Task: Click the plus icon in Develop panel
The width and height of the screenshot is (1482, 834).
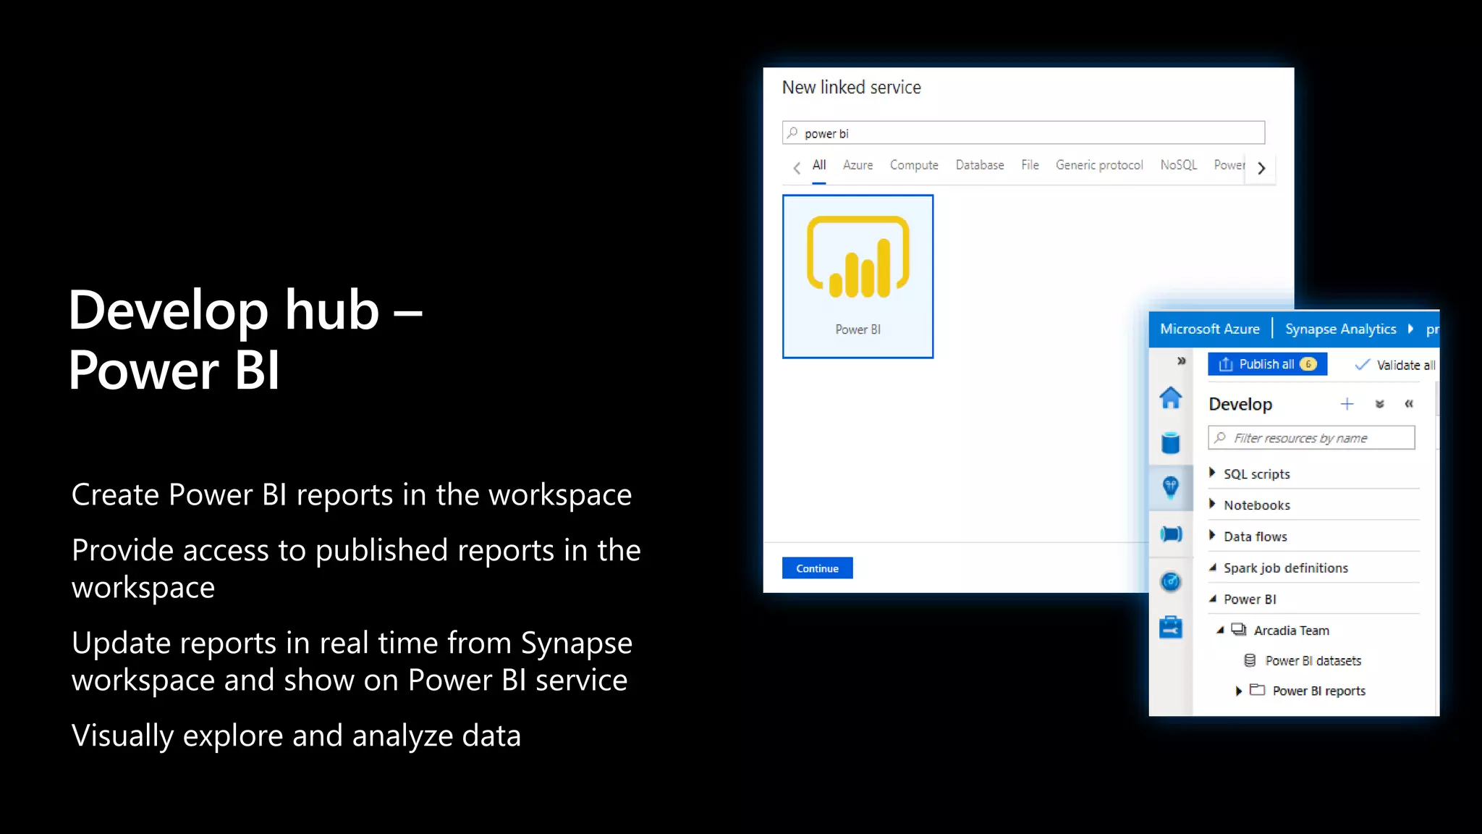Action: (1347, 404)
